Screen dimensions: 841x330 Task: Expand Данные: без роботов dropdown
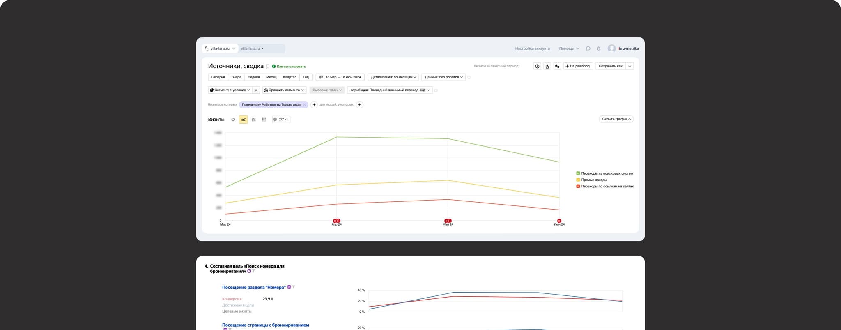click(443, 77)
